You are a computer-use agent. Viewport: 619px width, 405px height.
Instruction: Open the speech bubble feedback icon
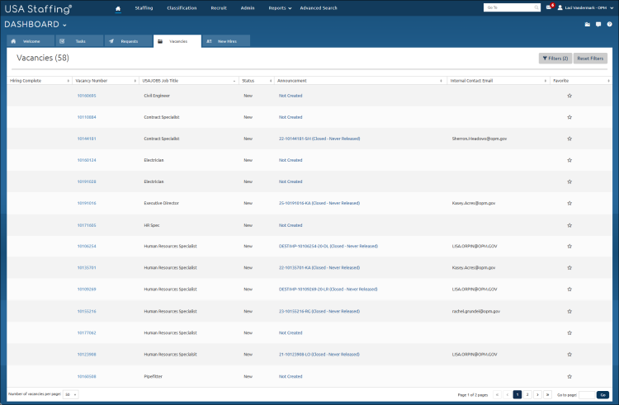click(x=598, y=25)
